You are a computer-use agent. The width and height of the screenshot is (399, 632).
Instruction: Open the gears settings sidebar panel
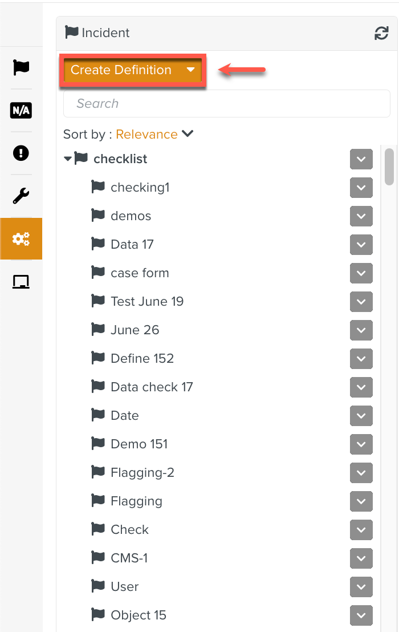(x=21, y=239)
